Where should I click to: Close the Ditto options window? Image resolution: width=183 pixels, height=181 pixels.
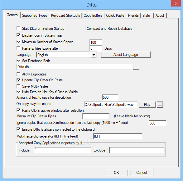[176, 3]
